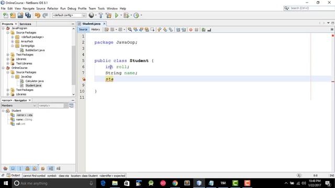Open File Explorer from the taskbar
This screenshot has width=335, height=188.
(x=115, y=183)
